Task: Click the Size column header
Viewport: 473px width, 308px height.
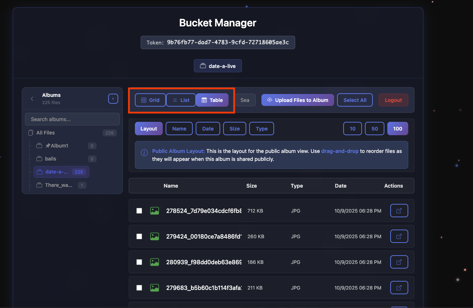Action: point(252,186)
